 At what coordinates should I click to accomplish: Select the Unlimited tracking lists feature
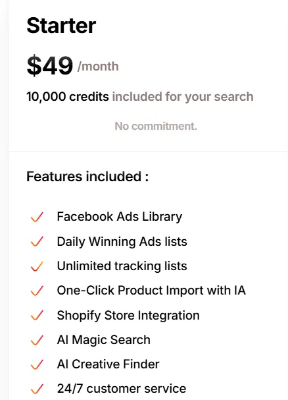(x=122, y=266)
